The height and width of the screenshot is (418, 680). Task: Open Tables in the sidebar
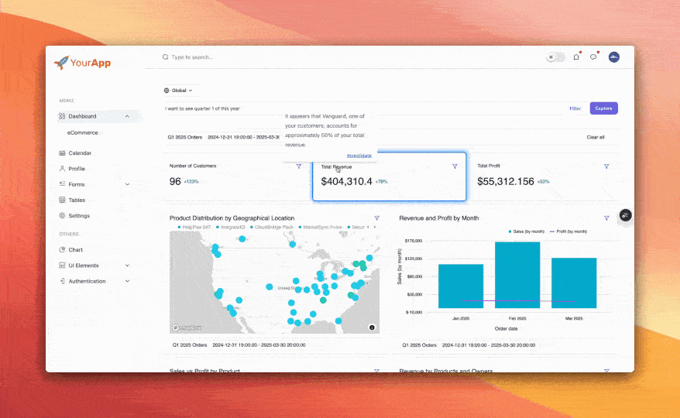click(x=77, y=200)
